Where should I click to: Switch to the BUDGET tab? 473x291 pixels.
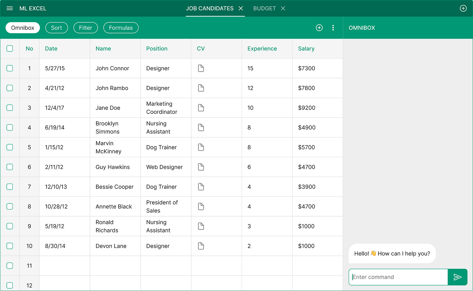(x=265, y=8)
